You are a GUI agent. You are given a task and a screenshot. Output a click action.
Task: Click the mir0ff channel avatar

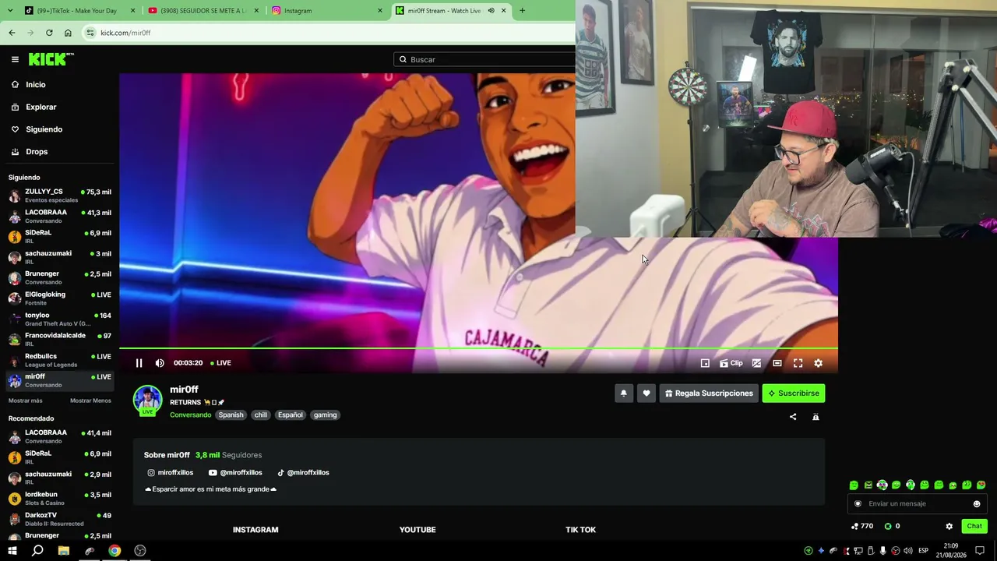point(147,400)
